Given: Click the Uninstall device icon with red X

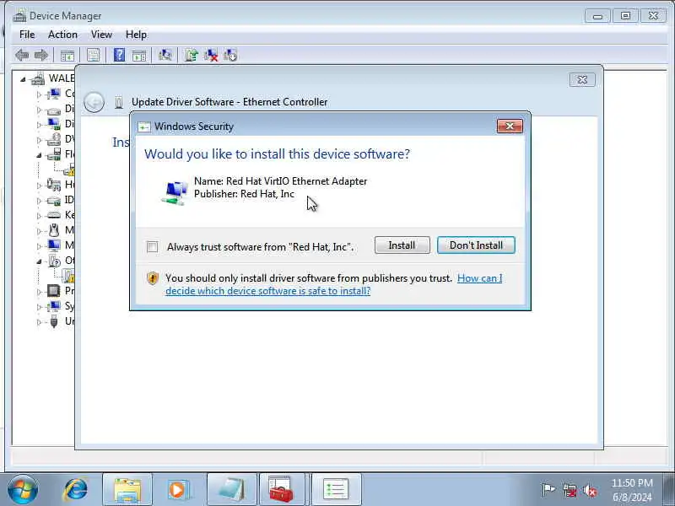Looking at the screenshot, I should [x=211, y=55].
